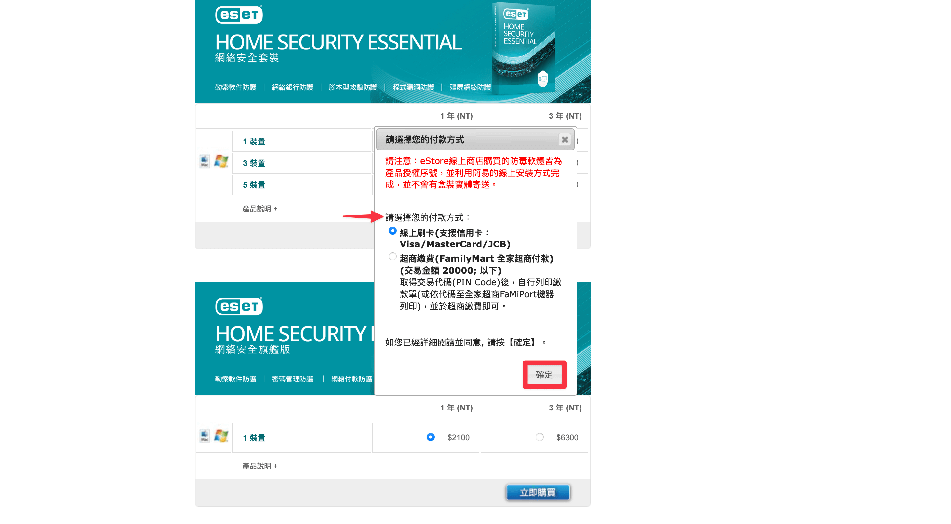
Task: Click the Windows icon in the lower table
Action: (x=221, y=436)
